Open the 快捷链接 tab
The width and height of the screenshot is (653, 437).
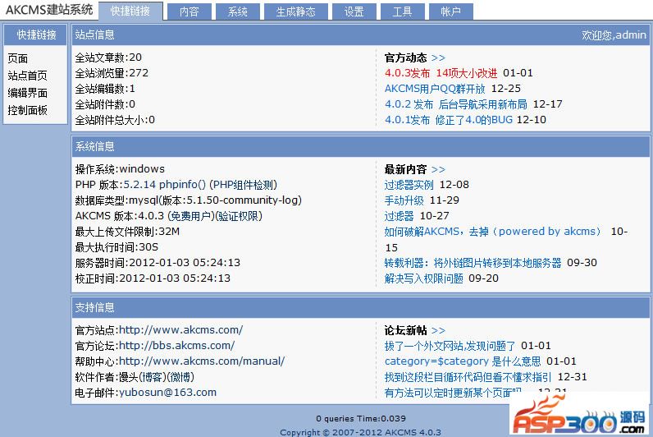coord(130,11)
